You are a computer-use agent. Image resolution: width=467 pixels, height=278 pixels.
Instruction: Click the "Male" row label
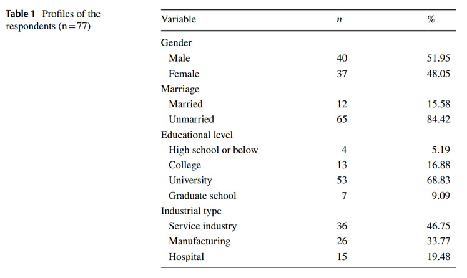179,59
